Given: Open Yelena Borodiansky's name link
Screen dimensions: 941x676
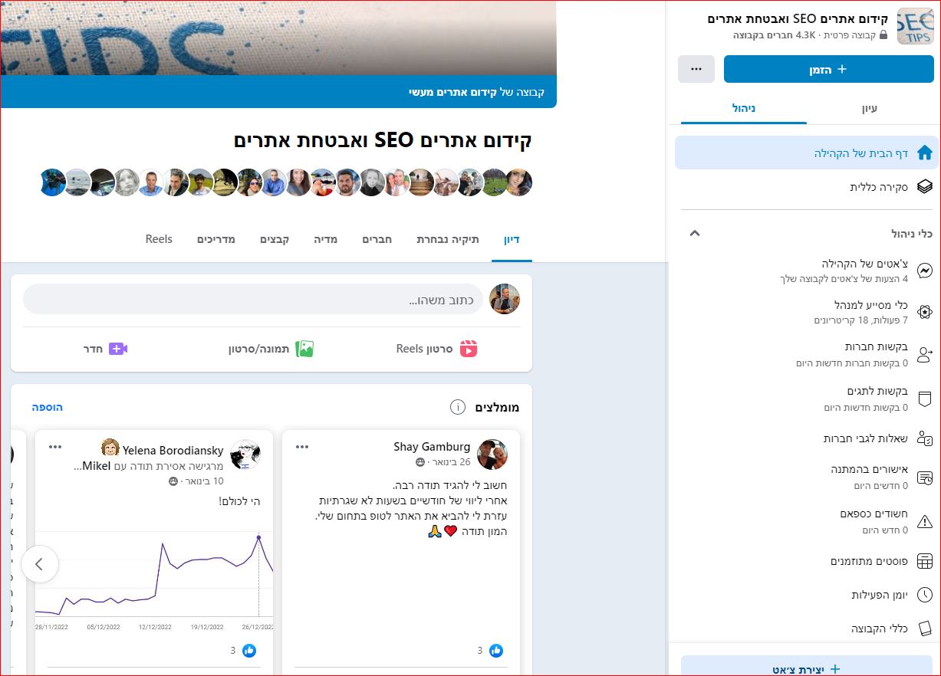Looking at the screenshot, I should click(173, 451).
